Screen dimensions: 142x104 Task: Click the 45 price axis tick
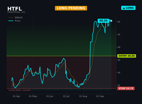119,34
